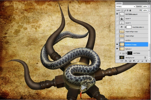This screenshot has height=100, width=151.
Task: Click the texture 2 copy thumbnail
Action: coord(122,44)
